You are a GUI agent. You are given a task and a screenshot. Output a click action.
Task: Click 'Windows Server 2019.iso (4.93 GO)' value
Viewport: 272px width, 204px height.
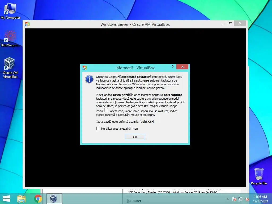pos(195,192)
